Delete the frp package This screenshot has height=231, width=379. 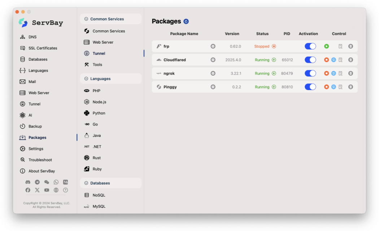350,46
